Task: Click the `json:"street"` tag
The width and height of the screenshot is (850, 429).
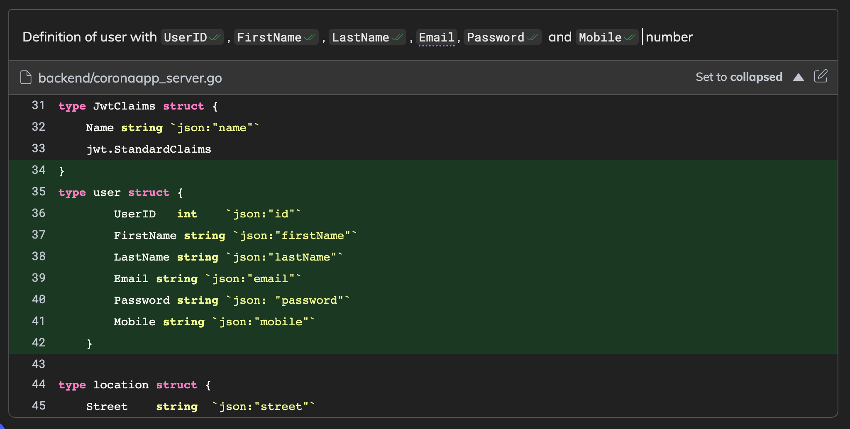Action: (x=264, y=407)
